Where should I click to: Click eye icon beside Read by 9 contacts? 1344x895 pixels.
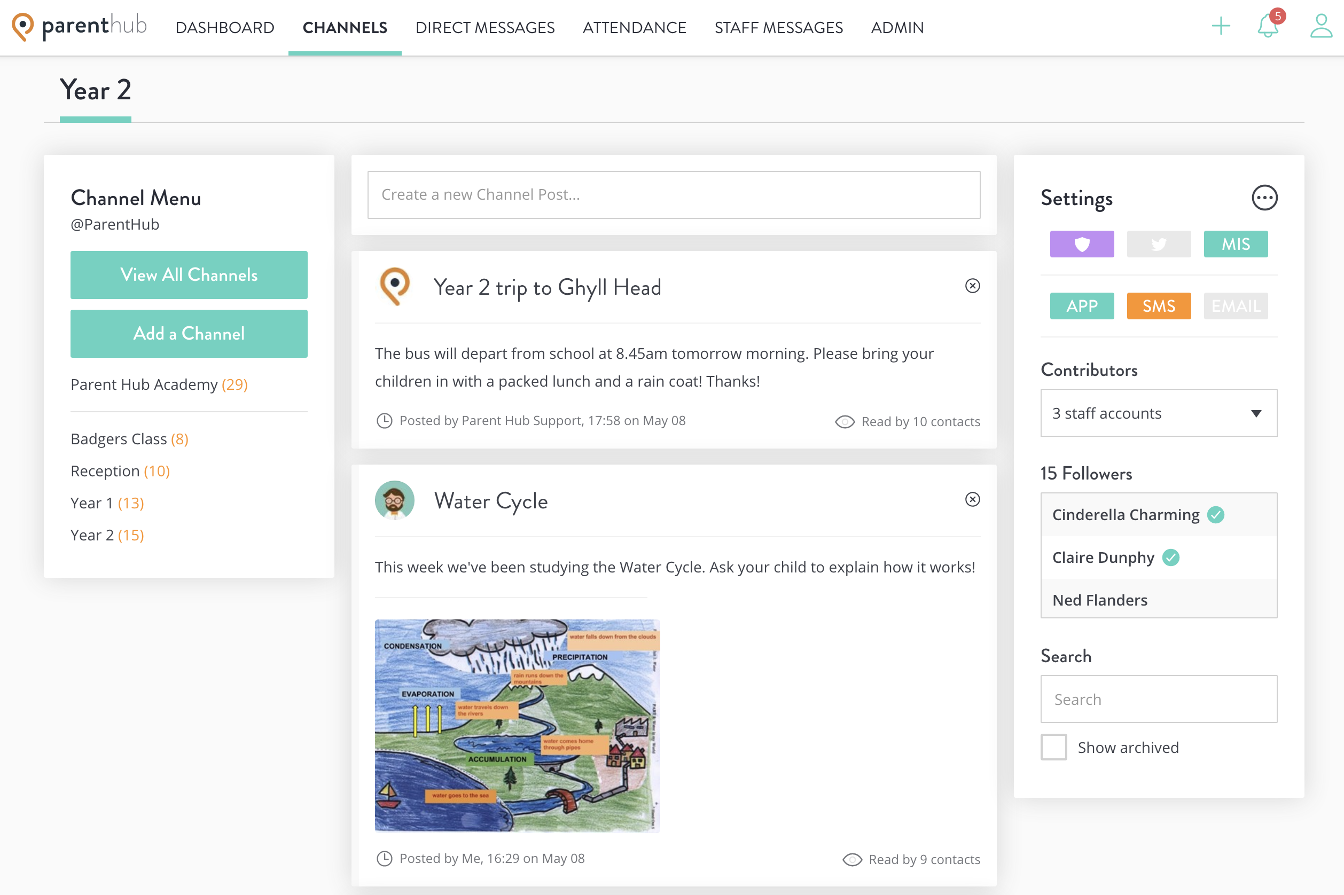(852, 860)
